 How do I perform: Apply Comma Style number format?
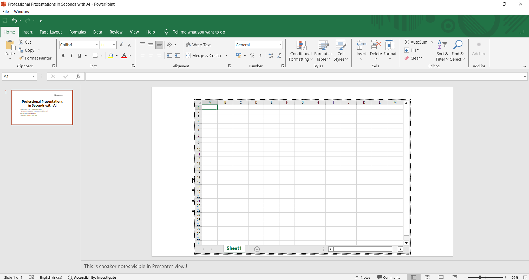tap(261, 55)
